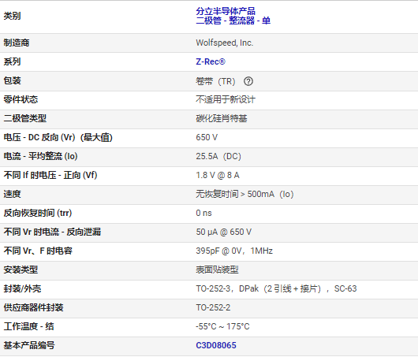Screen dimensions: 418x357
Task: Open the Z-Rec® series link
Action: [x=211, y=61]
